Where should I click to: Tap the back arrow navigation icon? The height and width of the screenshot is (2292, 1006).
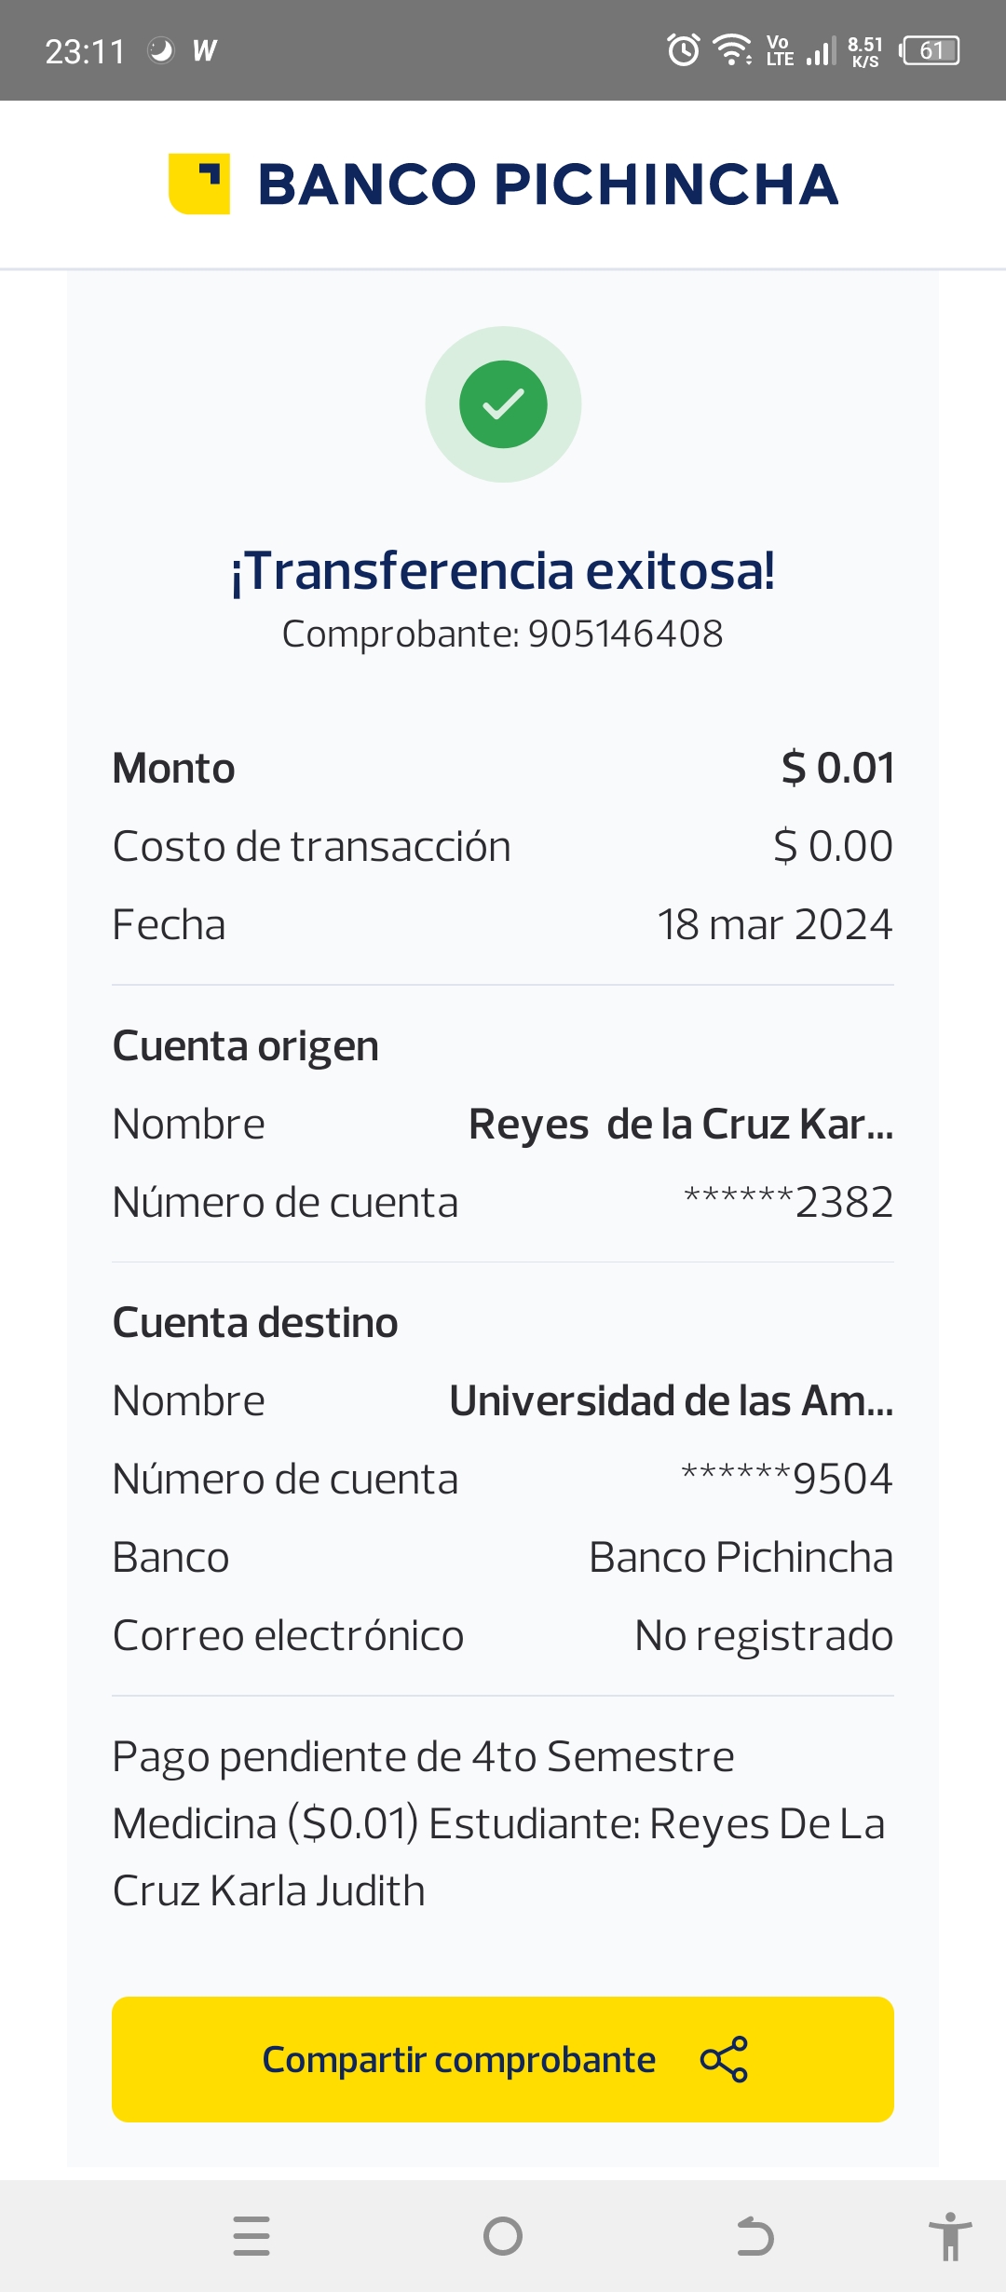click(x=754, y=2236)
